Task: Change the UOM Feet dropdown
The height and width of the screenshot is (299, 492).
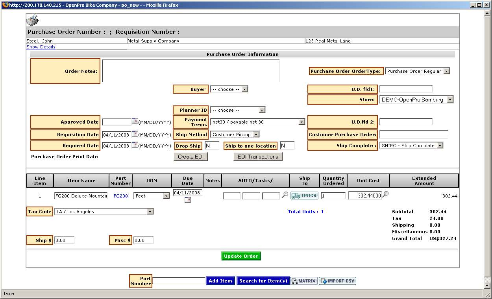Action: coord(152,196)
